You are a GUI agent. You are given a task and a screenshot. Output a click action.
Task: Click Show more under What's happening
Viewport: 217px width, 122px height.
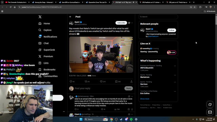[x=145, y=99]
